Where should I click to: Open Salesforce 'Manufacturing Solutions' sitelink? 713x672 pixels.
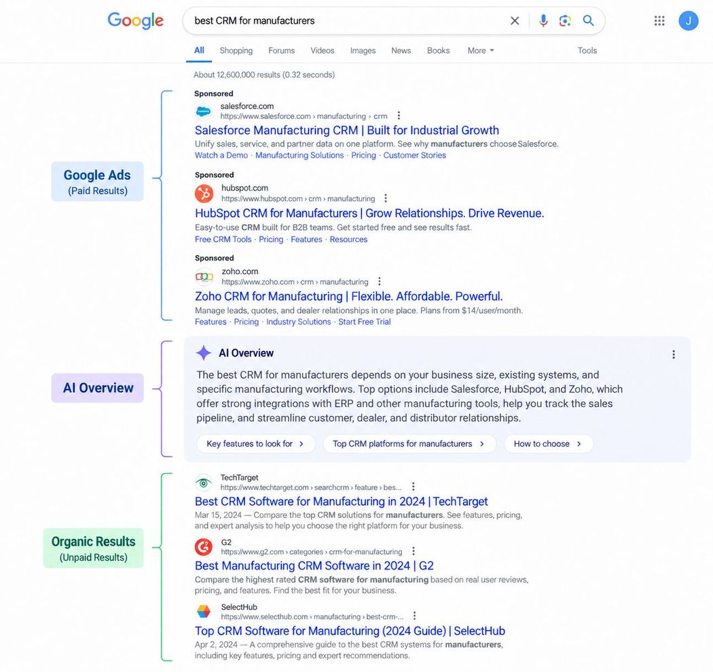click(299, 155)
